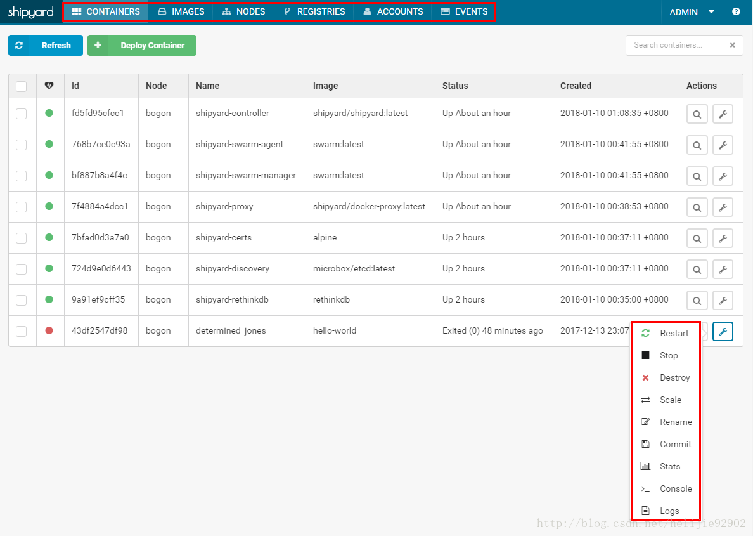Switch to the ACCOUNTS tab
This screenshot has width=753, height=536.
(x=393, y=11)
